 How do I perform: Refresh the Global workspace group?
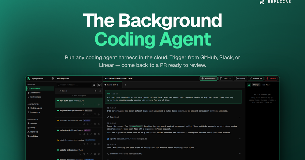click(x=100, y=91)
